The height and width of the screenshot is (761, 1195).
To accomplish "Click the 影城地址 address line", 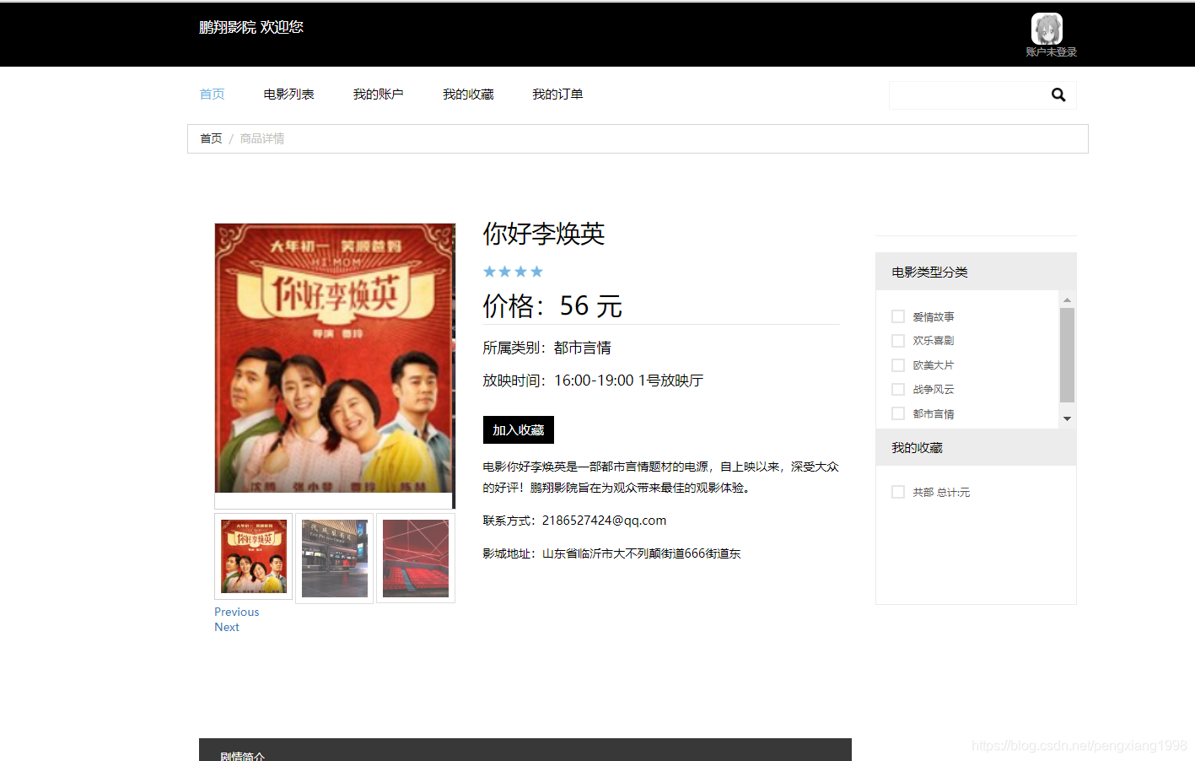I will point(611,553).
